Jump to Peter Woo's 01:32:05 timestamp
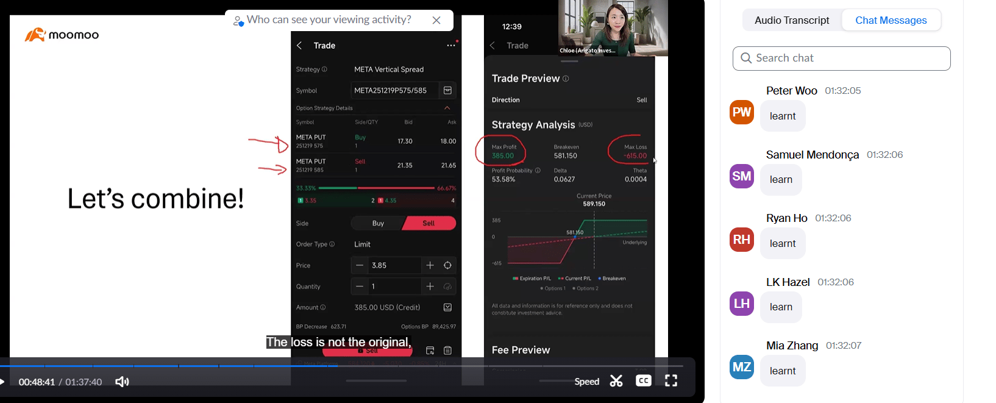996x403 pixels. point(842,91)
